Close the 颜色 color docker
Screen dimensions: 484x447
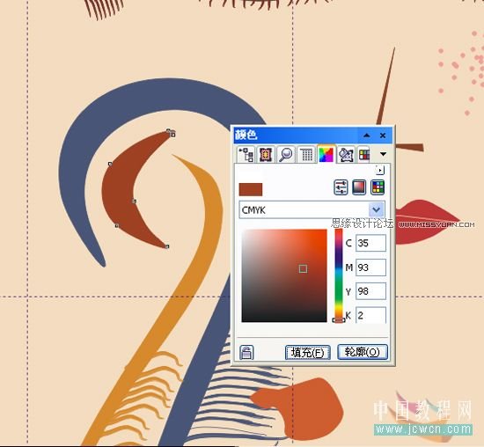click(383, 136)
